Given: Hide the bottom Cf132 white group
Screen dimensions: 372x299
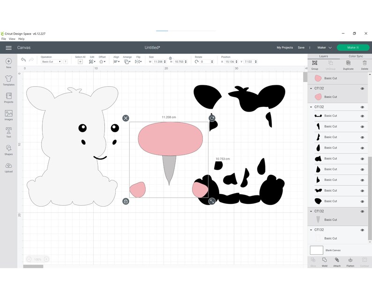Looking at the screenshot, I should tap(362, 230).
